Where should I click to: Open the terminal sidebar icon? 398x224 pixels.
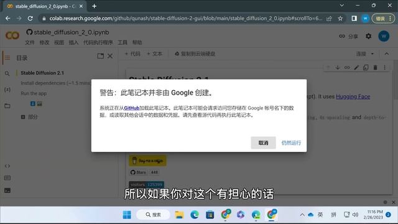pyautogui.click(x=7, y=190)
